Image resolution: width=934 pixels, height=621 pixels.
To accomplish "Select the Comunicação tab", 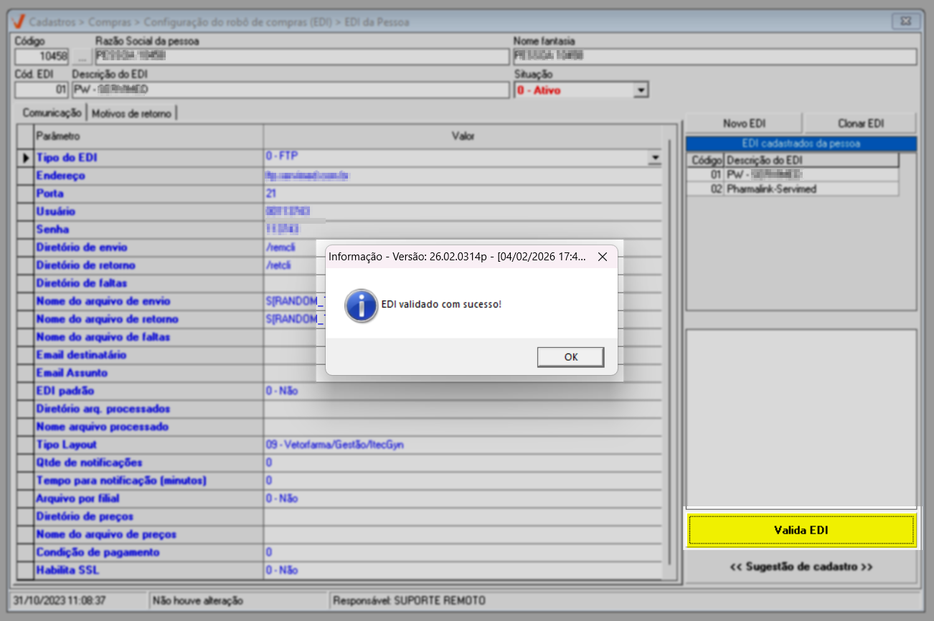I will [x=51, y=113].
